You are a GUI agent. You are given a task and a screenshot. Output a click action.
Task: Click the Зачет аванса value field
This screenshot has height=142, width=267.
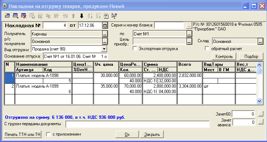pos(244,122)
